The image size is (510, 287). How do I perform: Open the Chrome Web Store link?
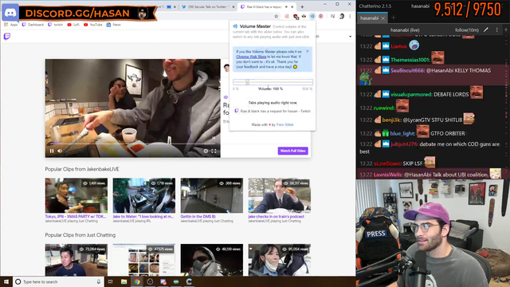click(251, 57)
